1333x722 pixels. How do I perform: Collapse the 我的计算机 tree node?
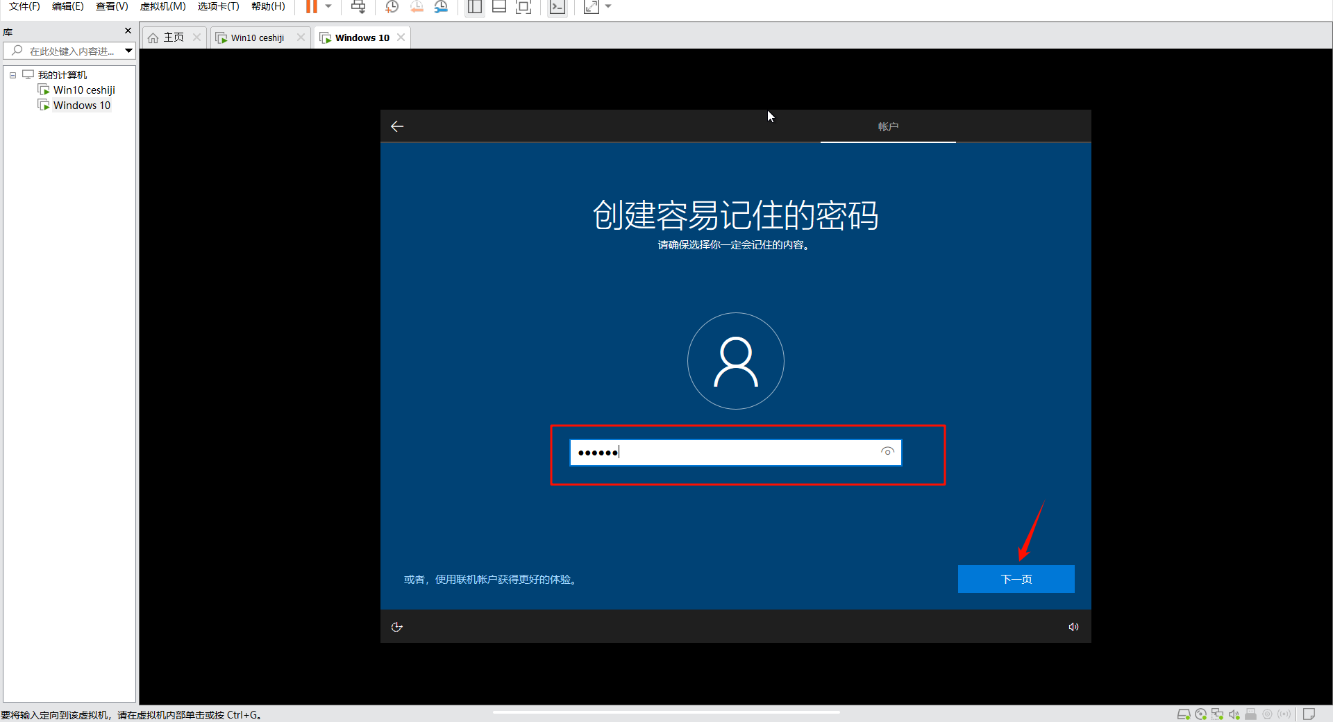tap(12, 75)
